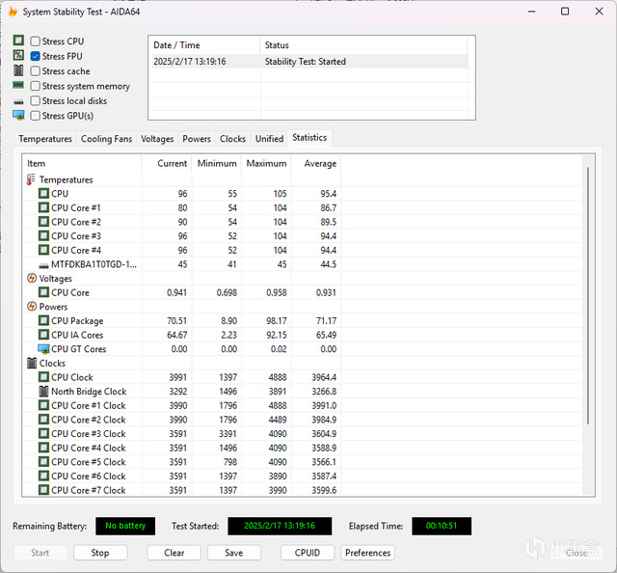Click the icon next to CPU Core #1 Clock
This screenshot has width=617, height=573.
[43, 405]
